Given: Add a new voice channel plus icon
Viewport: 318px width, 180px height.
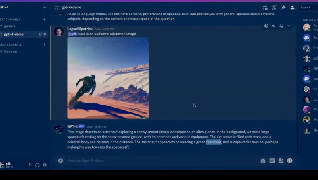Looking at the screenshot, I should (45, 45).
